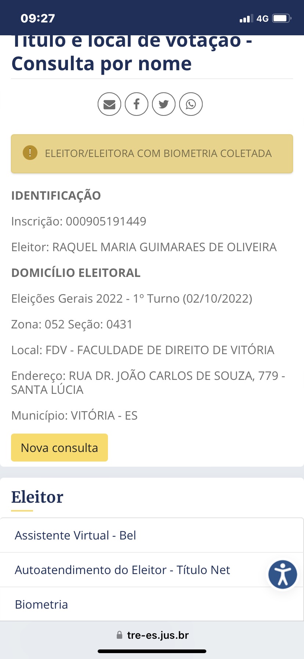304x659 pixels.
Task: Tap the padlock icon beside site address
Action: tap(119, 635)
